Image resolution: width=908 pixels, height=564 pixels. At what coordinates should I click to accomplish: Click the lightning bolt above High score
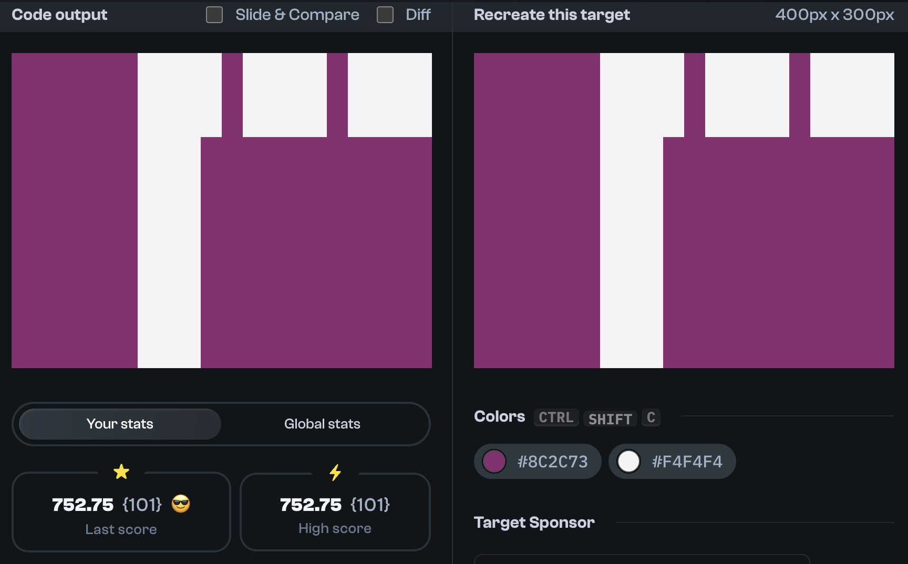point(335,472)
